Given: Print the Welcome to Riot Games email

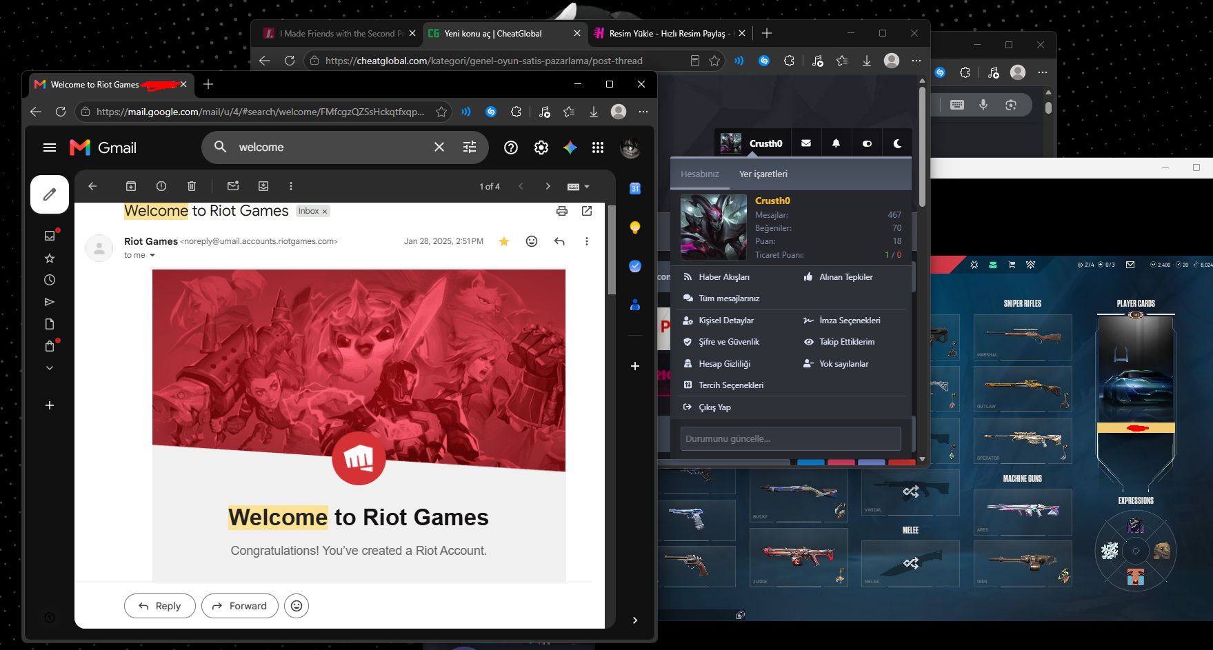Looking at the screenshot, I should pos(562,211).
